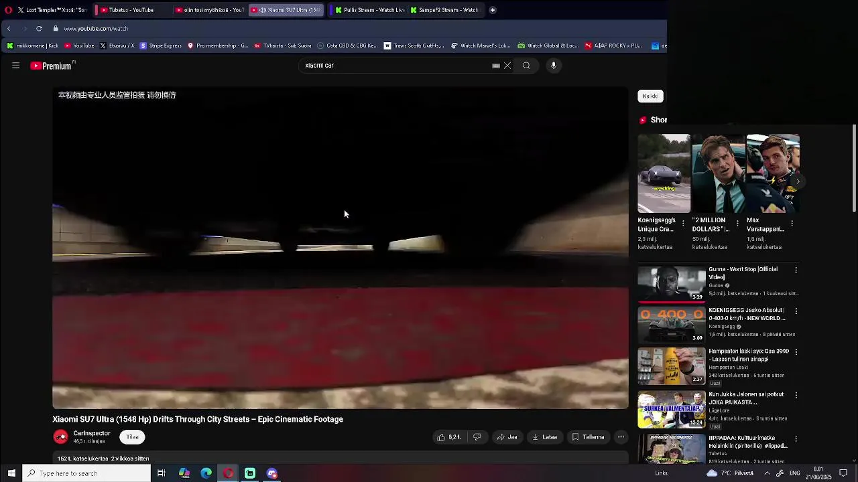Open CarInspector channel name link

pos(92,433)
